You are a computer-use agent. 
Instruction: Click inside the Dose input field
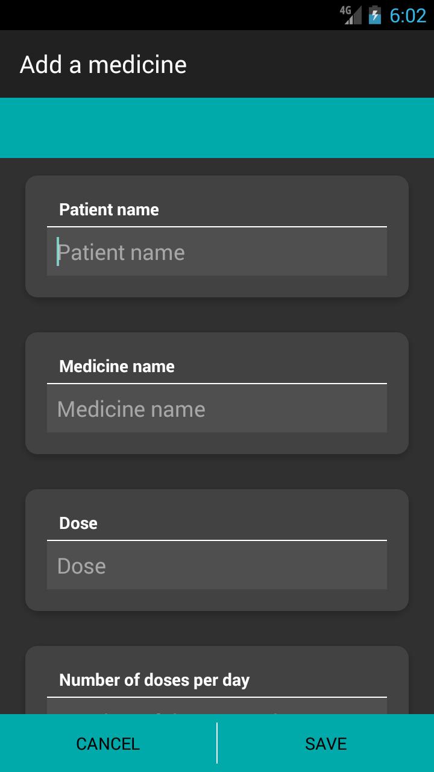point(217,566)
